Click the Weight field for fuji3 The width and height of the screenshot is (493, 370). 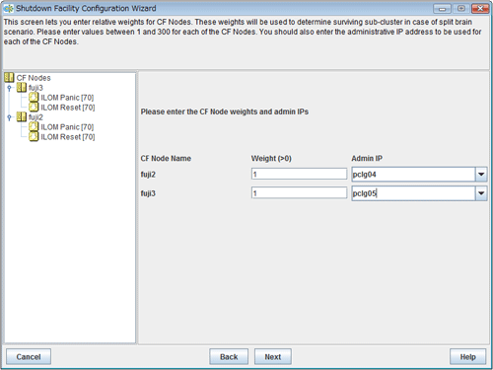[299, 193]
